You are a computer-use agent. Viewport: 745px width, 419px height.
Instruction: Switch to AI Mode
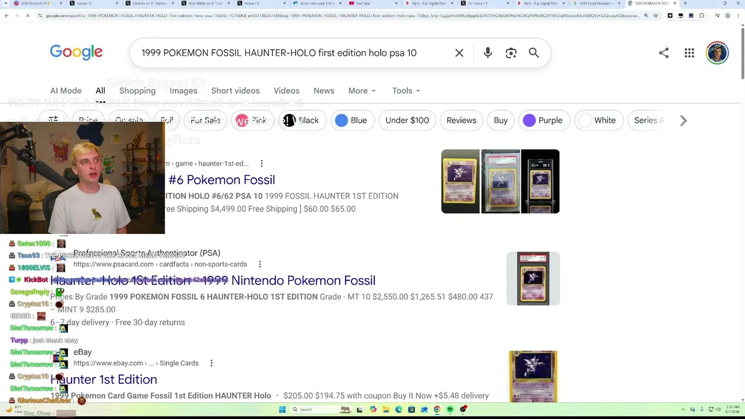(66, 91)
